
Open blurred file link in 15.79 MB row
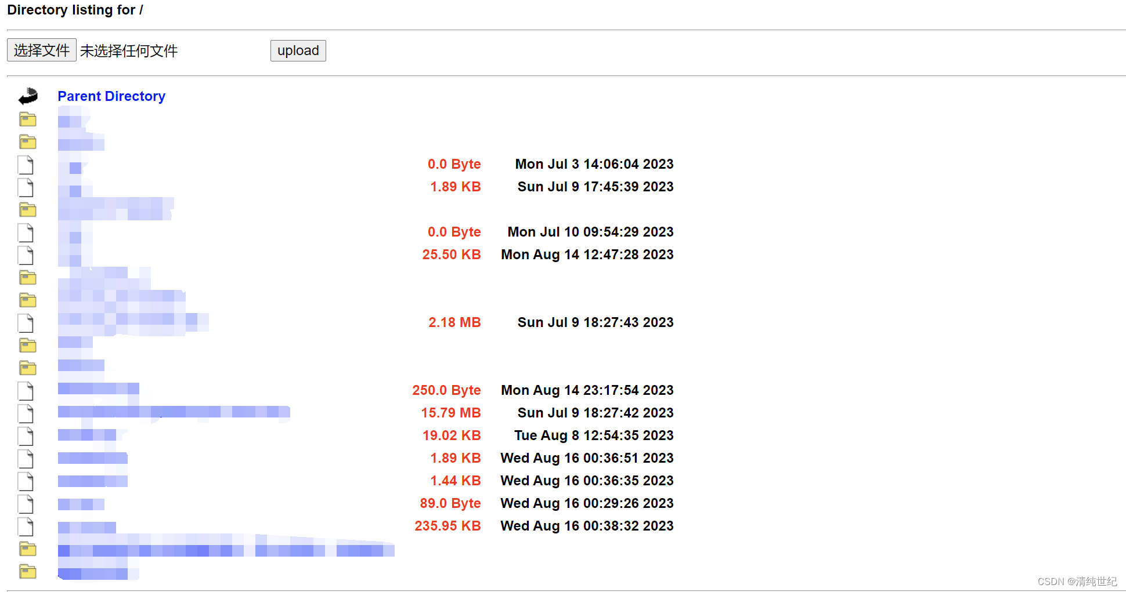(174, 412)
